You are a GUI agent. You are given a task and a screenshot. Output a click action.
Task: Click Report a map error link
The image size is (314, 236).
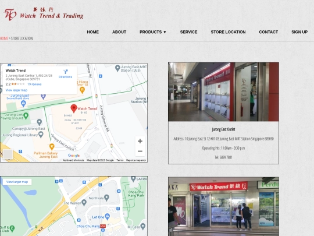(136, 160)
